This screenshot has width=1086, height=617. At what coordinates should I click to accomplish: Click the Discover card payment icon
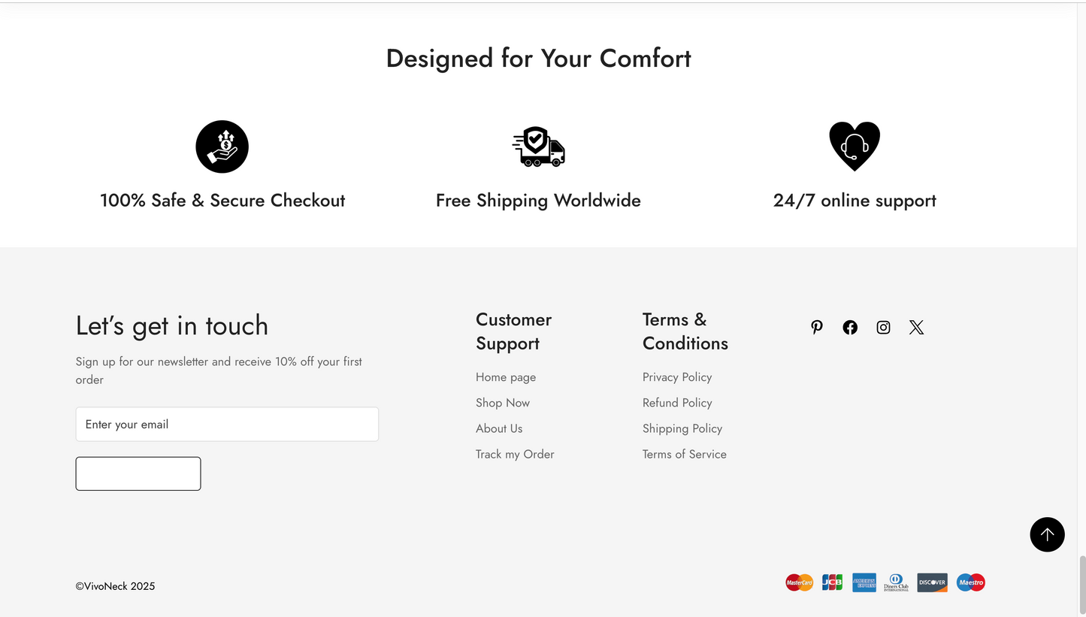click(x=932, y=582)
